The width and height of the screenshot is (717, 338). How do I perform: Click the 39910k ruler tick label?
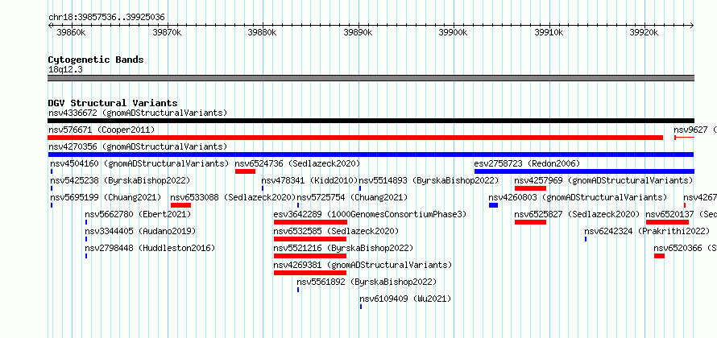pos(549,32)
